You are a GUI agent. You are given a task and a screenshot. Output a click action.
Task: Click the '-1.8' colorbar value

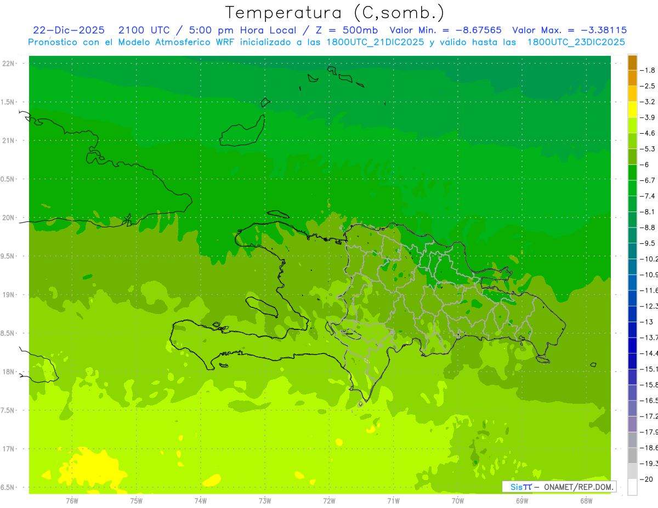tap(647, 70)
